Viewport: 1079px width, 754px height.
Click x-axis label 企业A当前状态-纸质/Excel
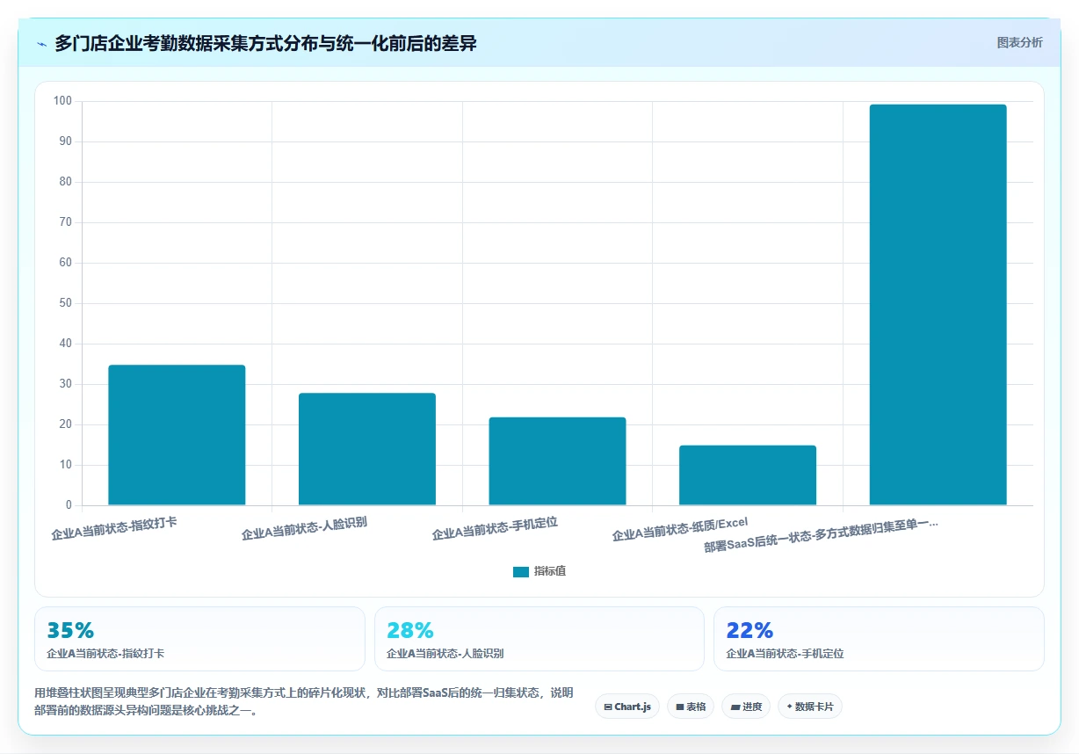pos(680,529)
